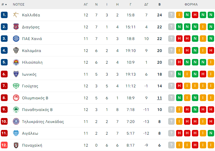Click the last green N badge in Αιγάλεω's form
Image resolution: width=215 pixels, height=151 pixels.
[x=210, y=133]
